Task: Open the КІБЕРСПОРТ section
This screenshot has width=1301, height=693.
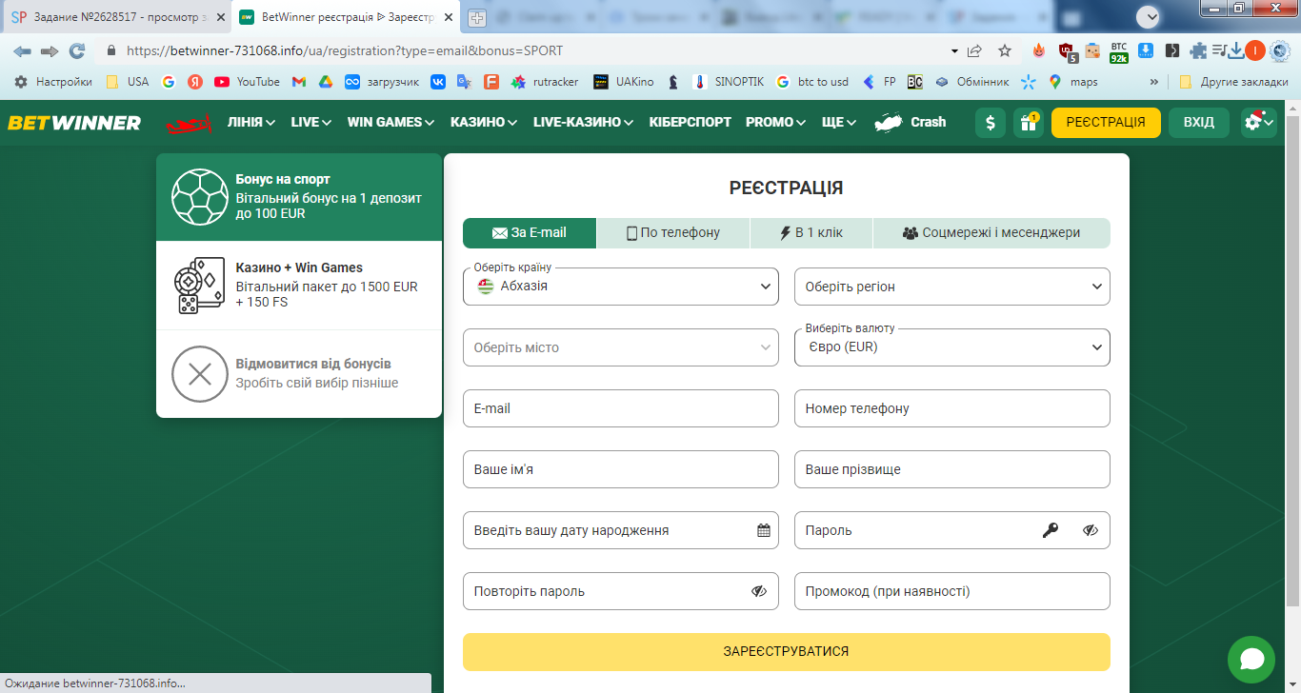Action: 691,122
